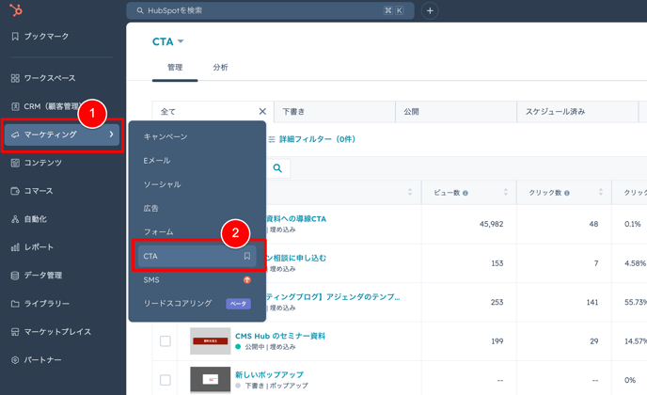Viewport: 647px width, 395px height.
Task: Switch to the 分析 tab
Action: click(x=220, y=68)
